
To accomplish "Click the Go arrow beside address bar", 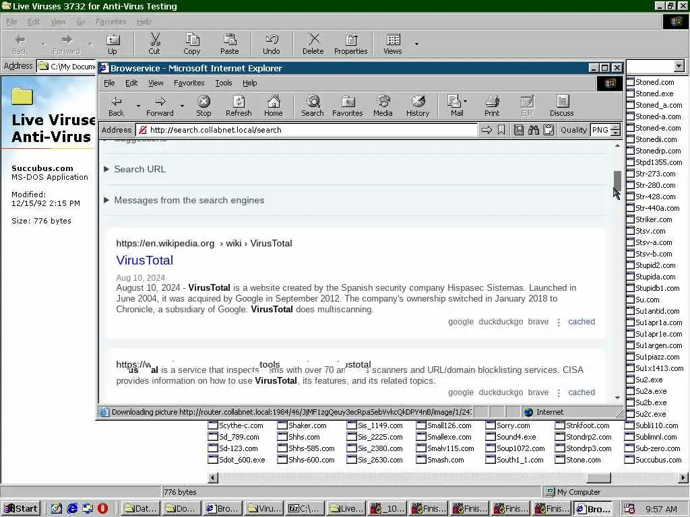I will pyautogui.click(x=487, y=130).
